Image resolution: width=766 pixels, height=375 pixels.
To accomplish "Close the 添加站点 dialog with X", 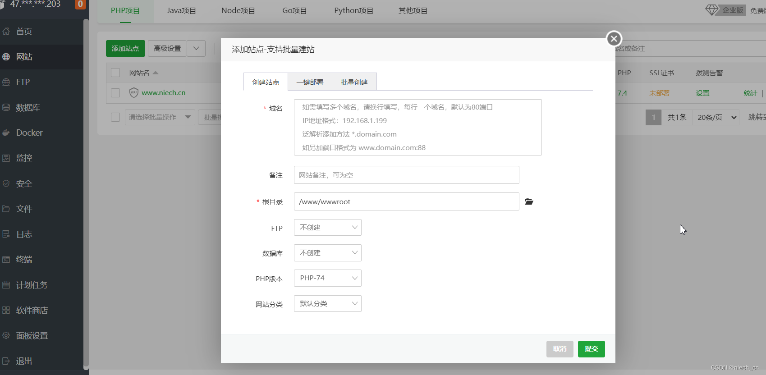I will [x=614, y=39].
